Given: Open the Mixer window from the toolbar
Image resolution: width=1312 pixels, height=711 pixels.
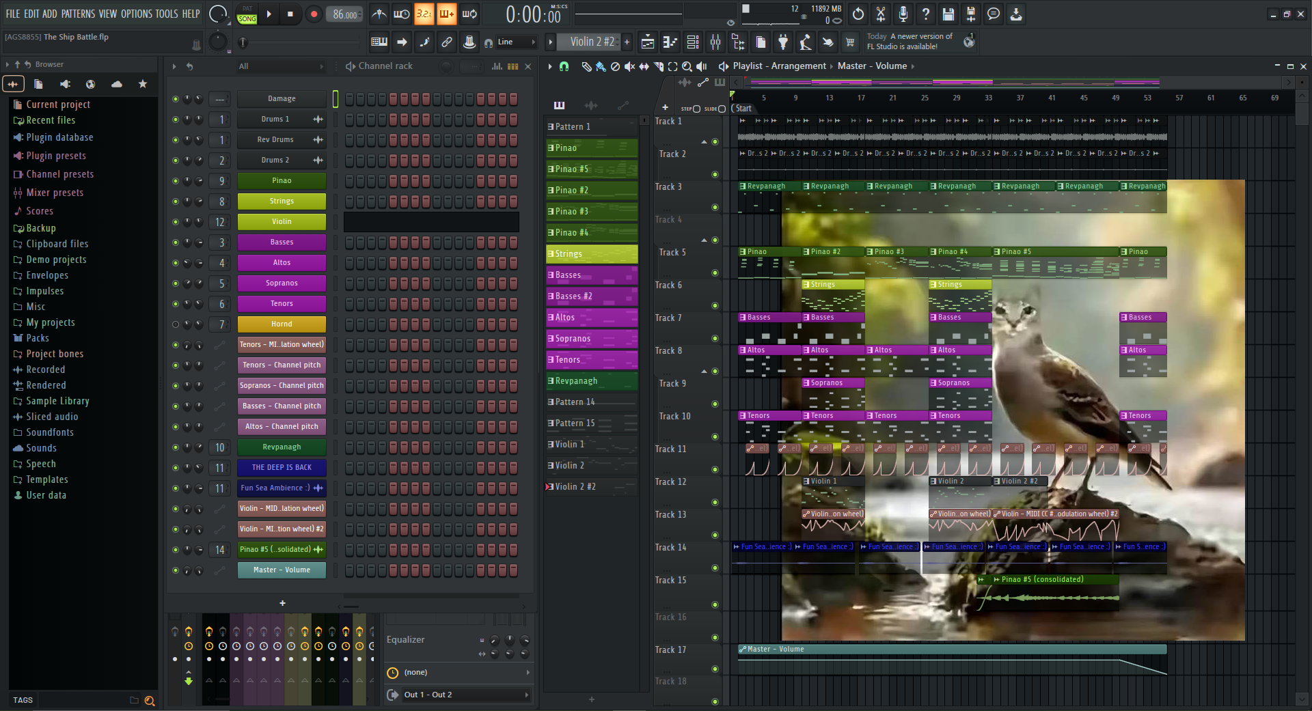Looking at the screenshot, I should coord(715,42).
